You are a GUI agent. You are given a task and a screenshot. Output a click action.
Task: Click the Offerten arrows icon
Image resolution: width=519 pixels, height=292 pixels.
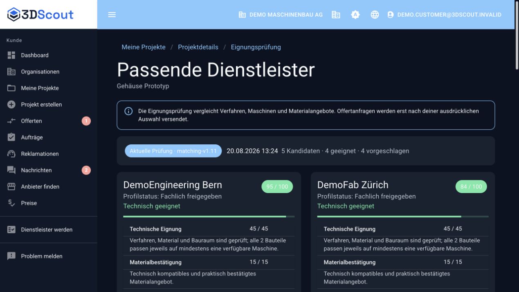pyautogui.click(x=11, y=121)
